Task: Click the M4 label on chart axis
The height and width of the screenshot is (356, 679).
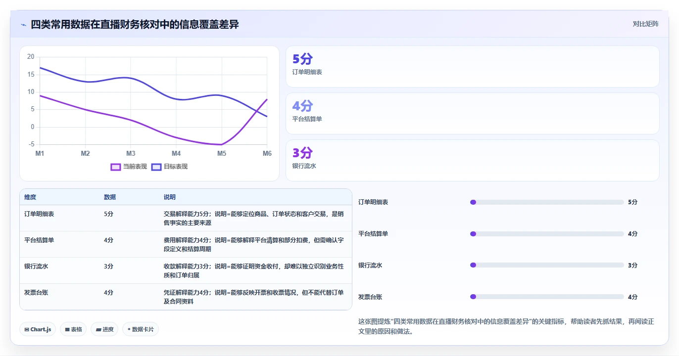Action: point(176,154)
